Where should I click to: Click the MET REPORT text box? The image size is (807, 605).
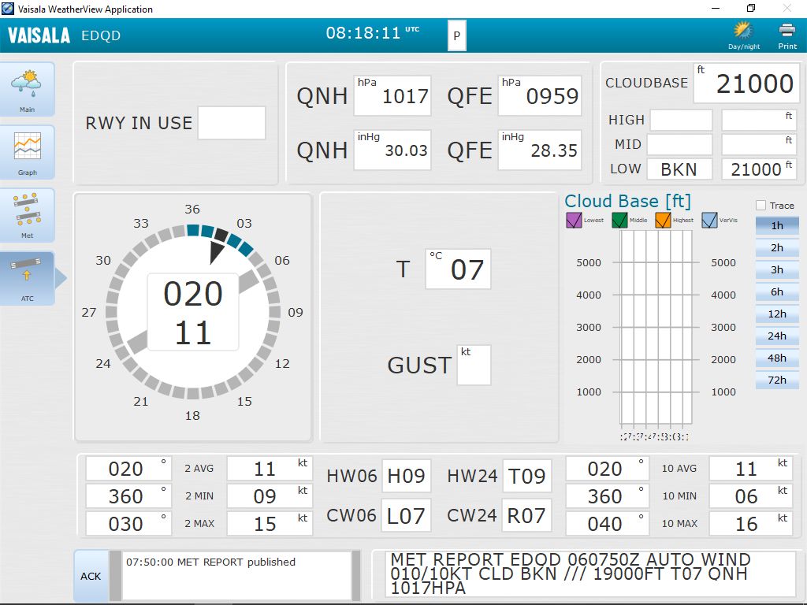point(591,574)
